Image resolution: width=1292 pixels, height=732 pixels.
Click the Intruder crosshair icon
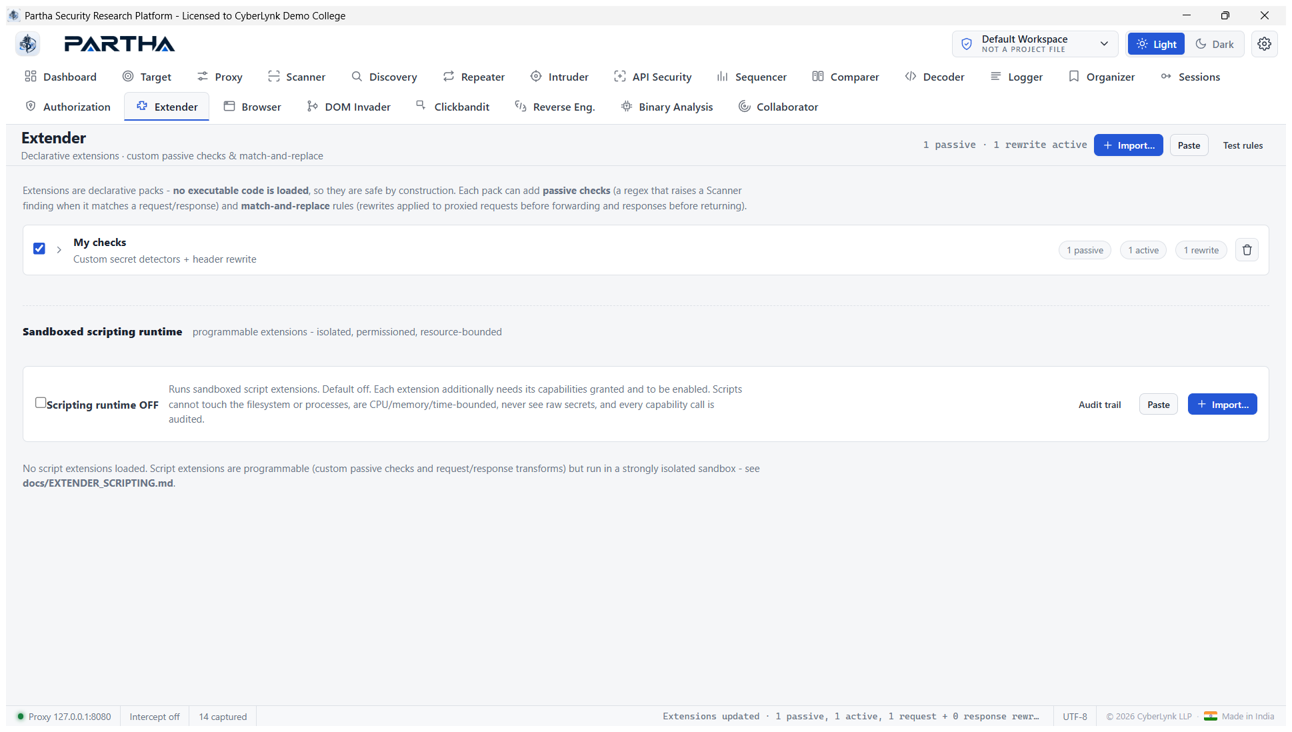[536, 77]
